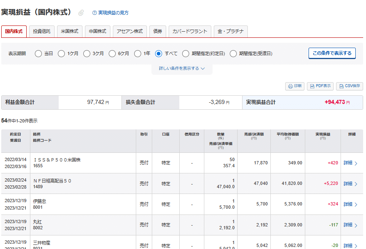Click the question mark help icon
The image size is (366, 249).
[94, 13]
